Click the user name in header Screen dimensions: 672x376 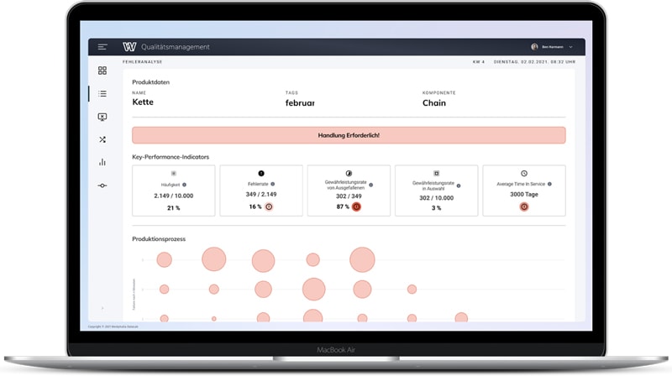(x=553, y=47)
